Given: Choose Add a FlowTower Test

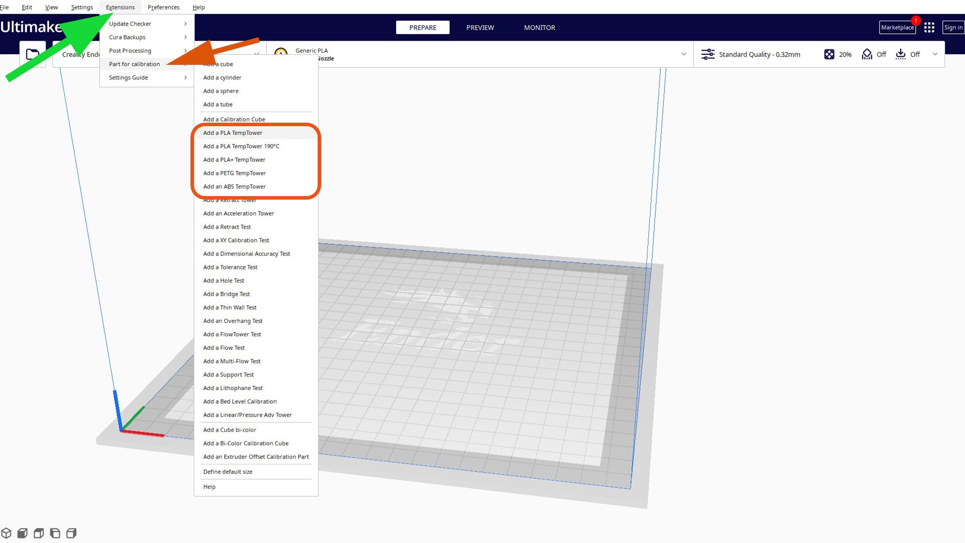Looking at the screenshot, I should pos(256,334).
